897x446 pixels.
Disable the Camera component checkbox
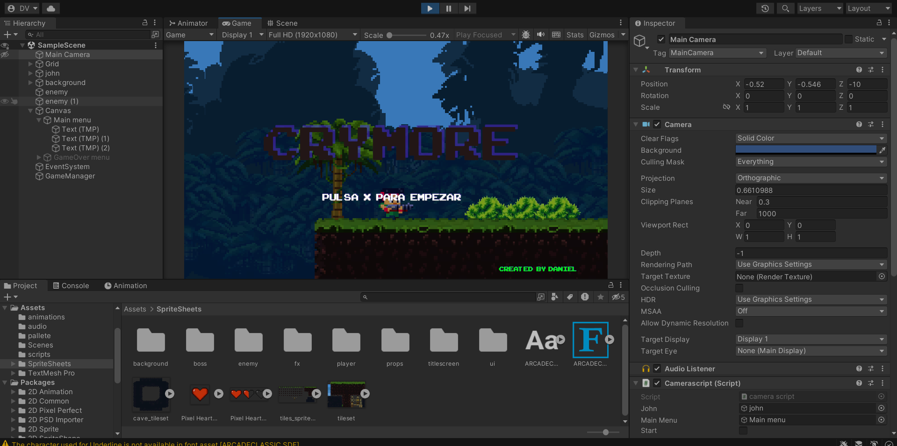point(657,124)
